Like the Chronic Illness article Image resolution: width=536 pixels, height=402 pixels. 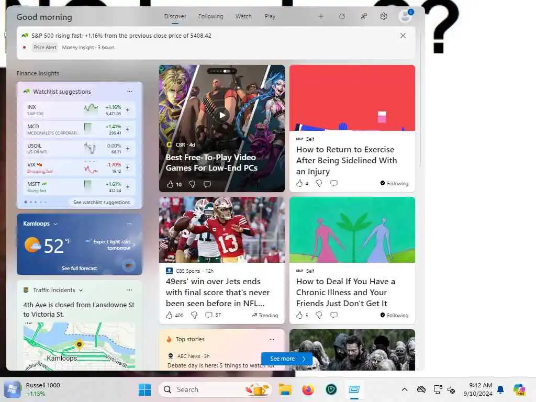tap(299, 315)
